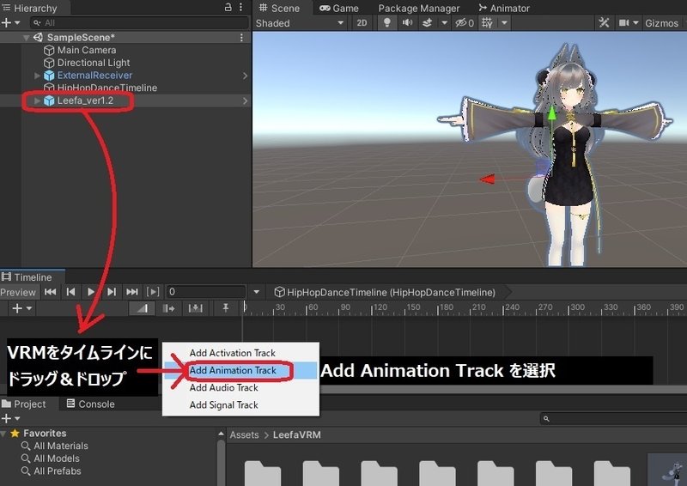This screenshot has width=687, height=486.
Task: Go to timeline start
Action: coord(51,292)
